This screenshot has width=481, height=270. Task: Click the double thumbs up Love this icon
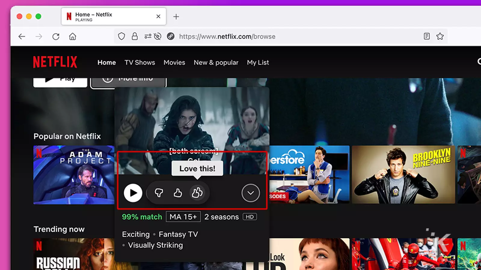point(197,193)
